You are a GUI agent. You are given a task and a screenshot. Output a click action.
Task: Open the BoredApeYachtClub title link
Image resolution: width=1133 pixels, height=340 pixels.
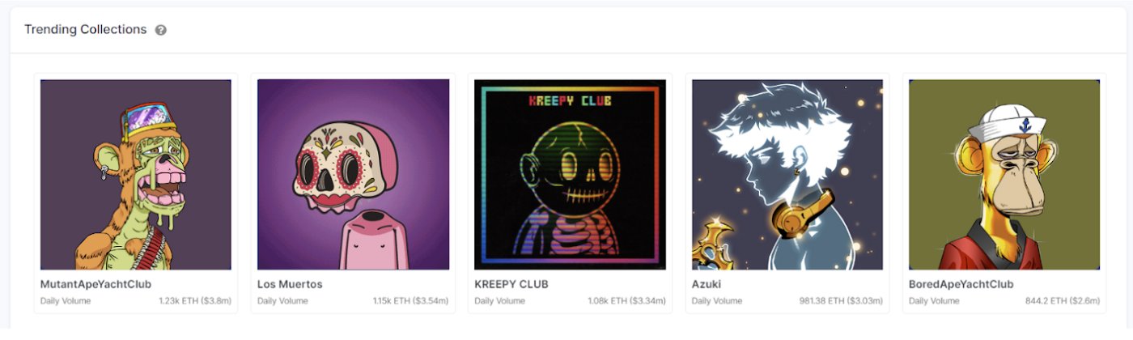(x=961, y=284)
